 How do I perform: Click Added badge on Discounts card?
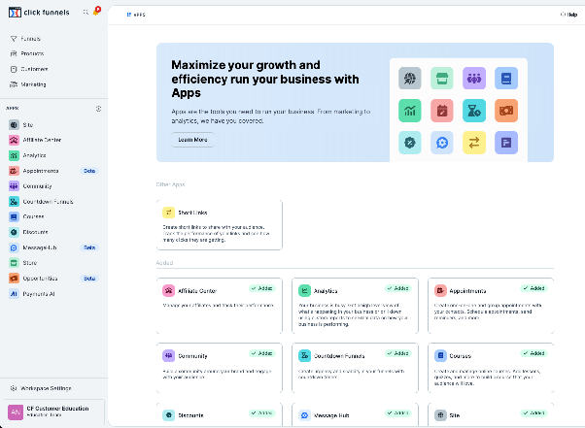(262, 412)
